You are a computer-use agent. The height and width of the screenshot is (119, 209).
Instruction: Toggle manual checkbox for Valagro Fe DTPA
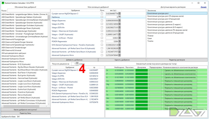click(102, 24)
